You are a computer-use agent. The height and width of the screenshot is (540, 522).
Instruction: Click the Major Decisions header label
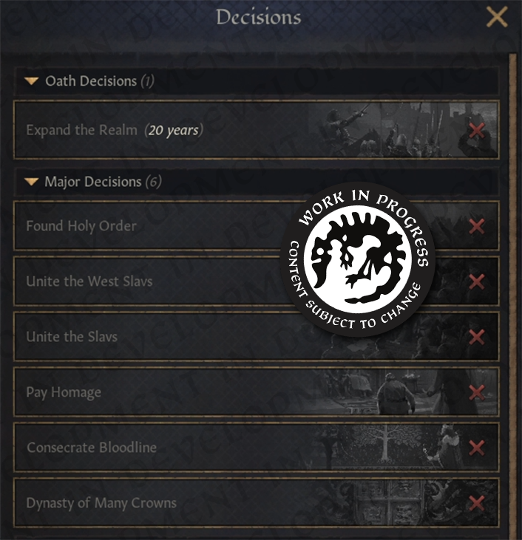(x=93, y=182)
